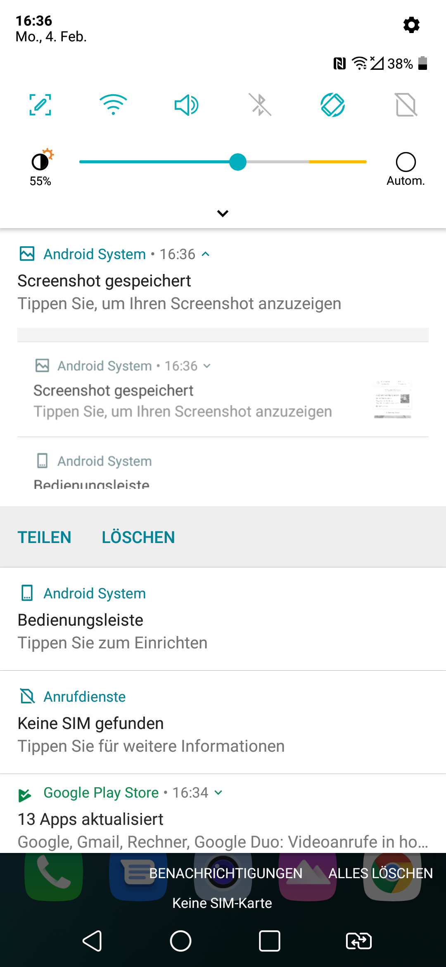Collapse the Android System screenshot notification
Screen dimensions: 446x967
[206, 254]
